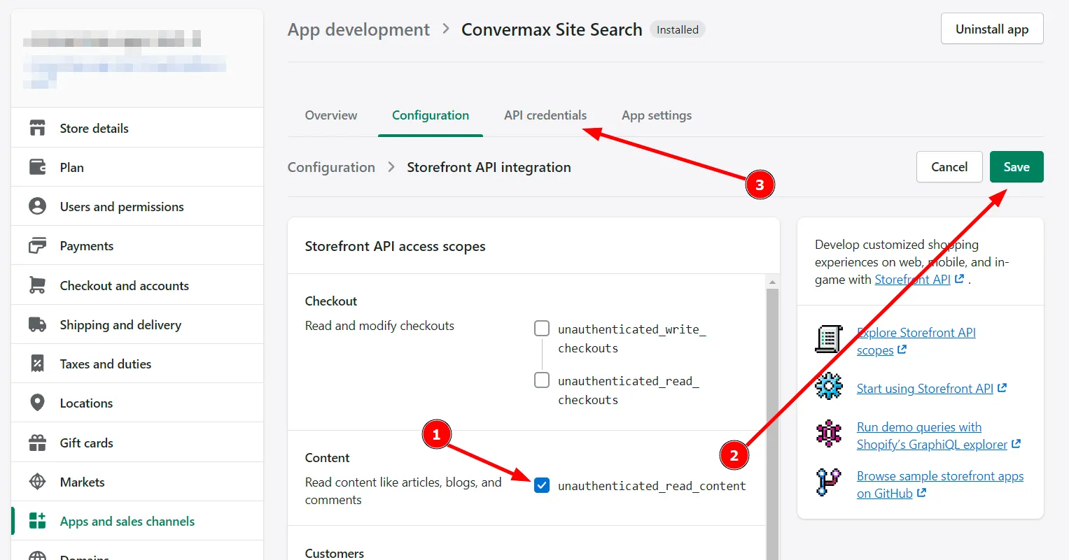Click the Shipping and delivery truck icon
Image resolution: width=1069 pixels, height=560 pixels.
(x=37, y=324)
